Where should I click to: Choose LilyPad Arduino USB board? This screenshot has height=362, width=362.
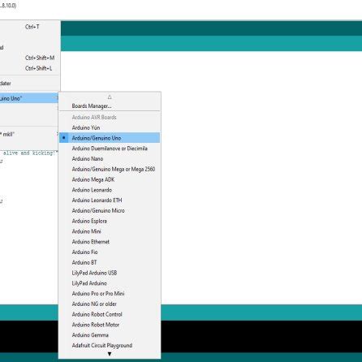click(x=110, y=273)
